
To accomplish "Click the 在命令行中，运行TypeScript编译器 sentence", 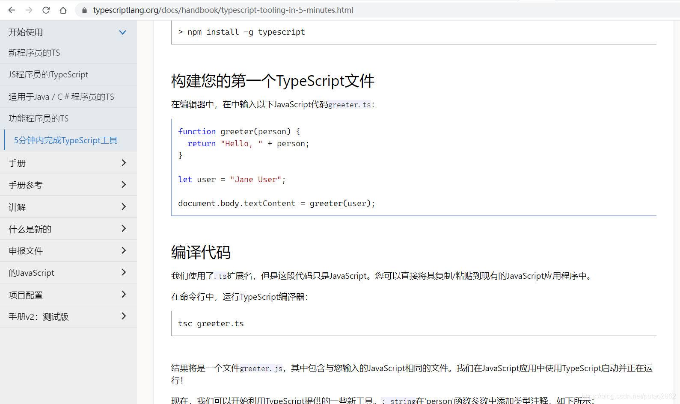I will tap(240, 297).
